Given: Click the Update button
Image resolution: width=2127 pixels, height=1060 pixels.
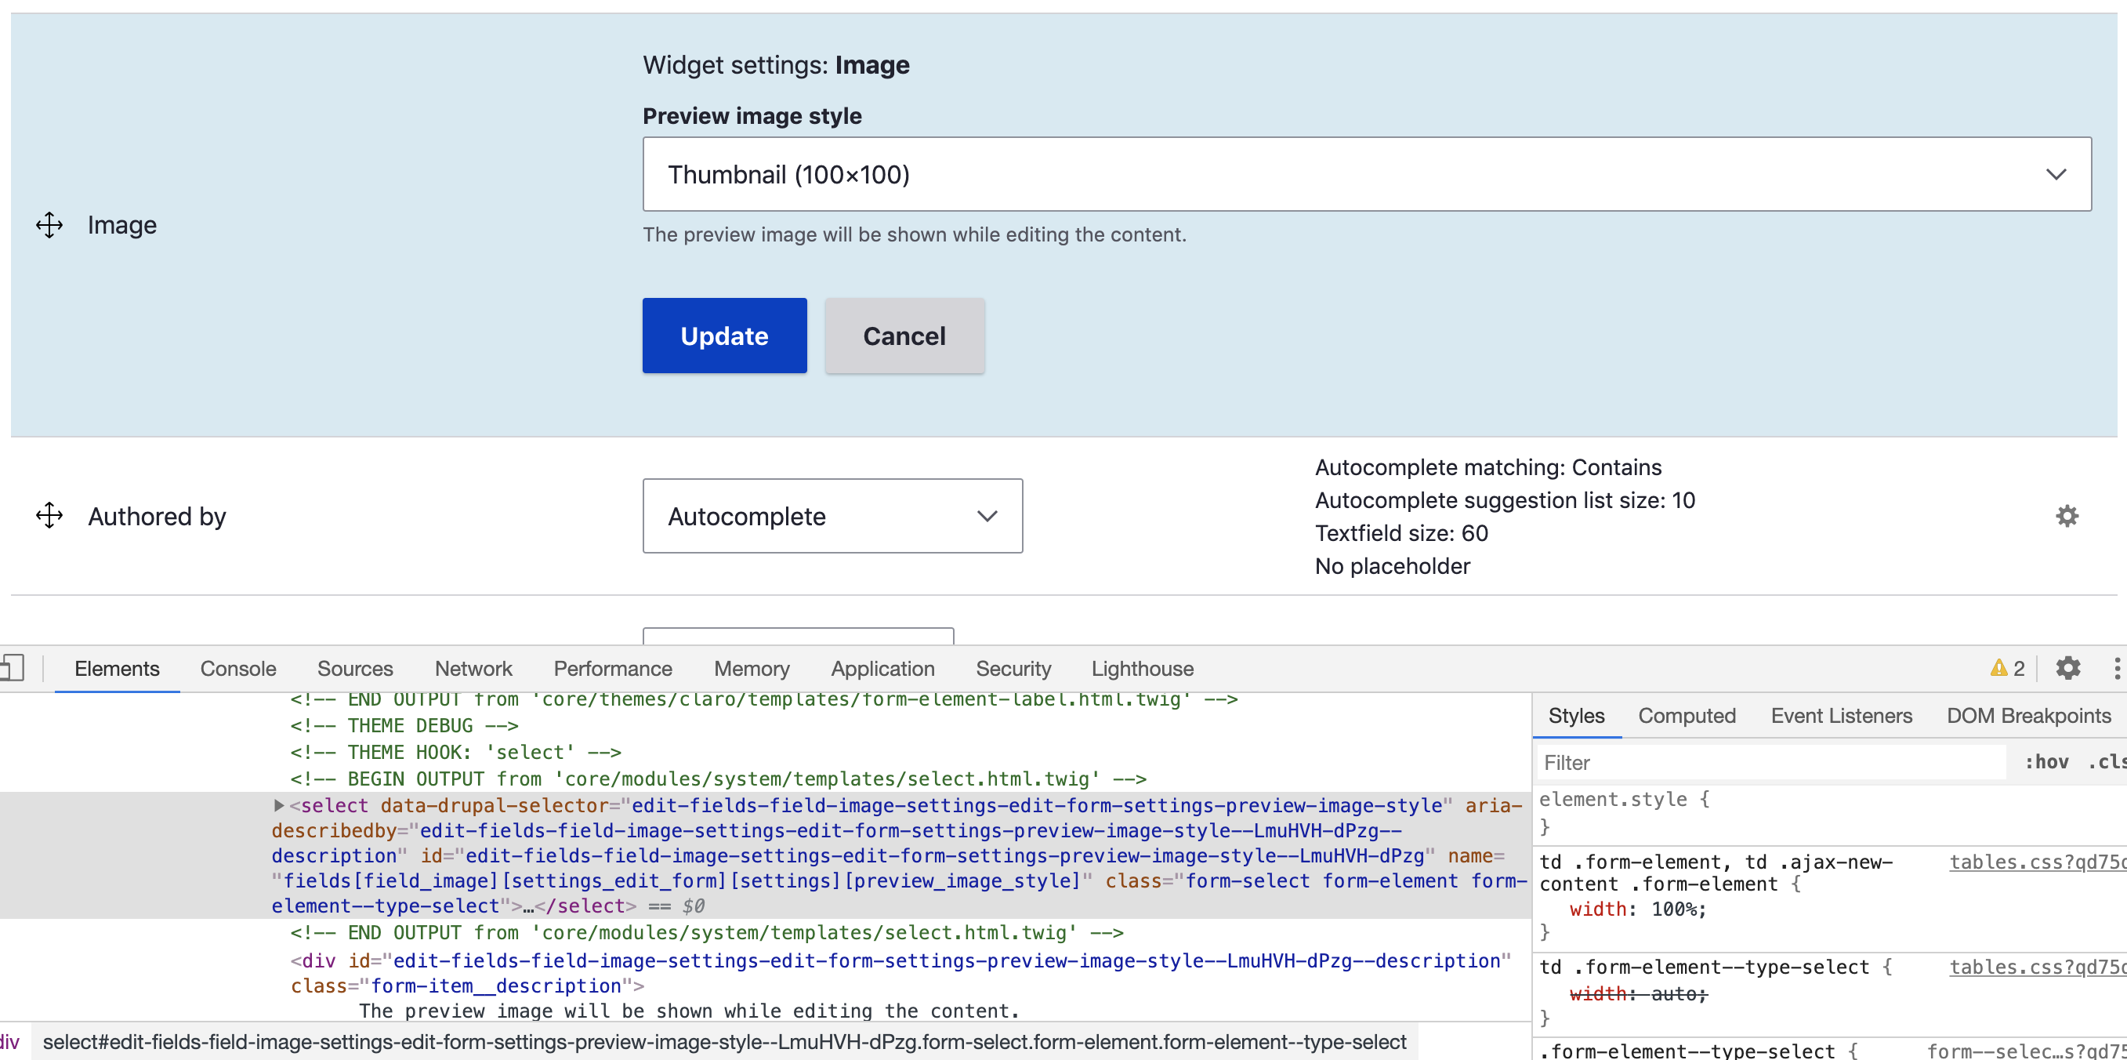Looking at the screenshot, I should 724,336.
